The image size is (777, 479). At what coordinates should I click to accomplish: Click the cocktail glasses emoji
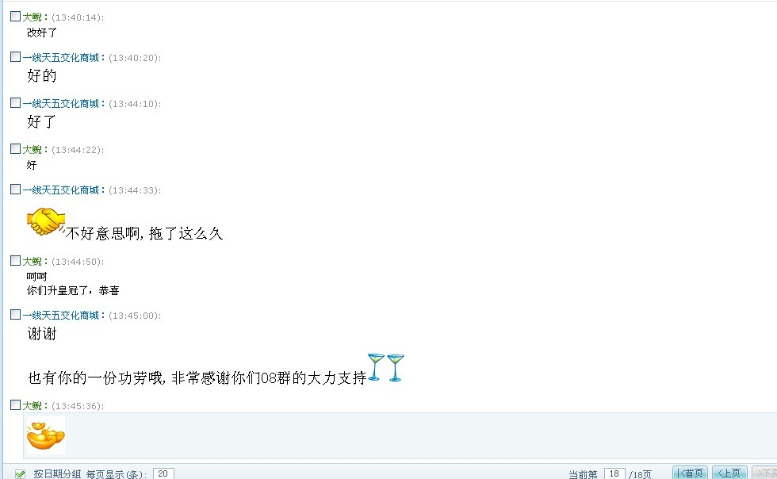[x=386, y=367]
